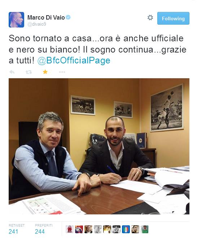Open Marco Di Vaio profile avatar

click(16, 20)
